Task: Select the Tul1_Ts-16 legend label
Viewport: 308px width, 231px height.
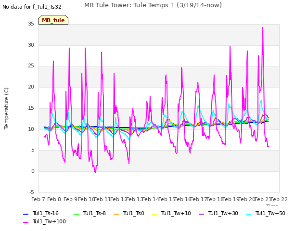Action: point(46,213)
